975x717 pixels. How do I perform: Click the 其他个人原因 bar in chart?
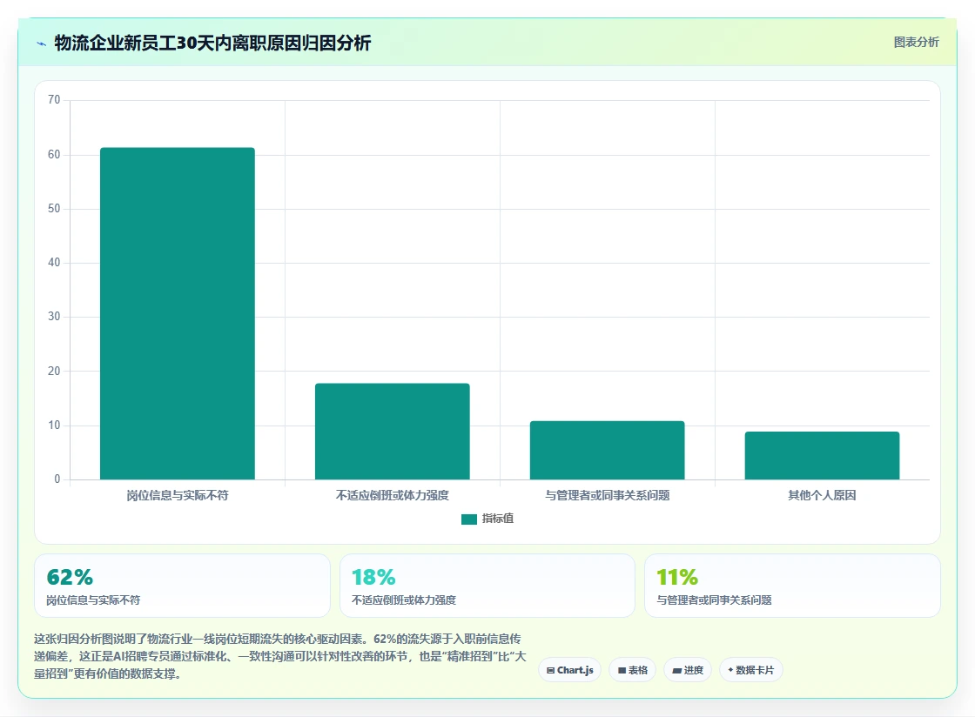[x=822, y=455]
